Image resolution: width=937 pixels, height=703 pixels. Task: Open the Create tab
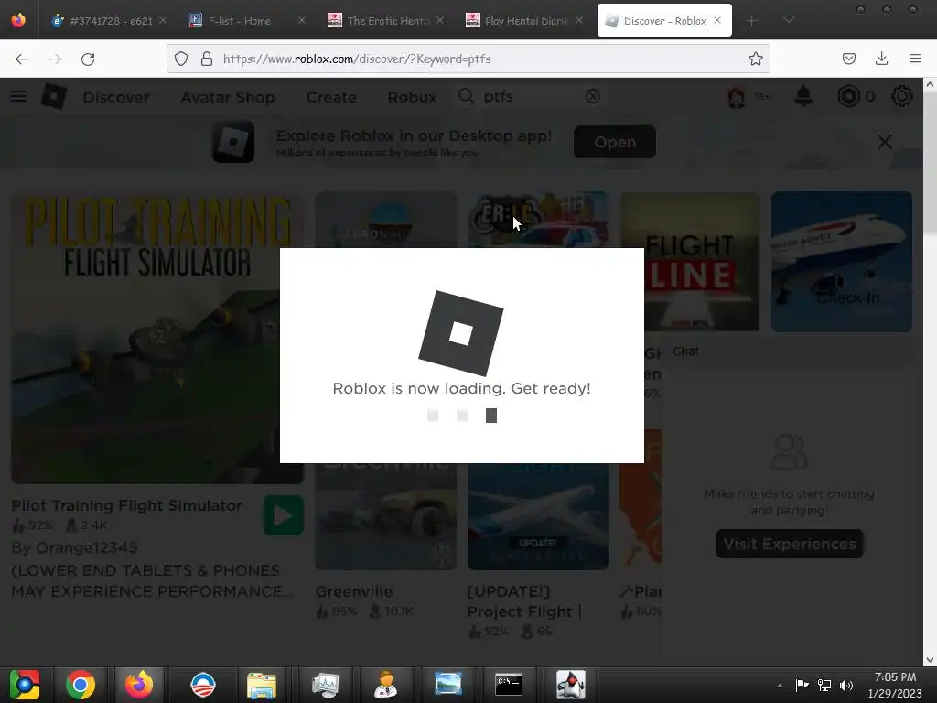(331, 97)
